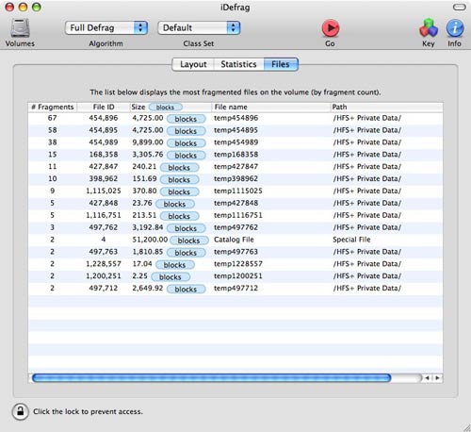Open the Full Defrag algorithm dropdown
Screen dimensions: 471x432
tap(106, 28)
